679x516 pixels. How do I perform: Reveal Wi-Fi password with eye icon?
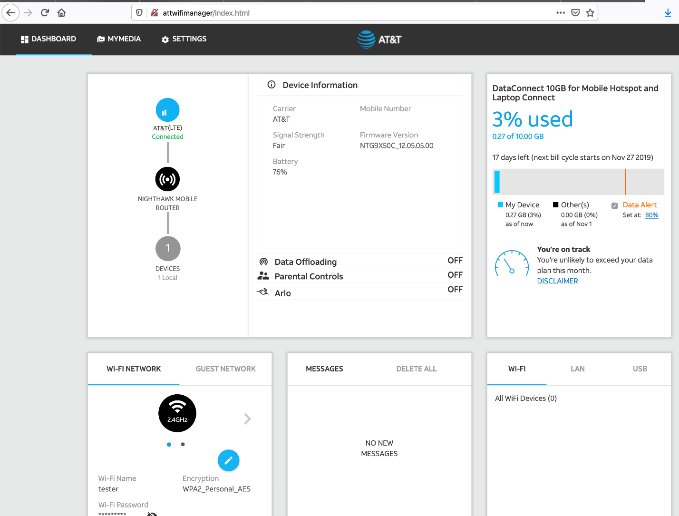point(152,514)
